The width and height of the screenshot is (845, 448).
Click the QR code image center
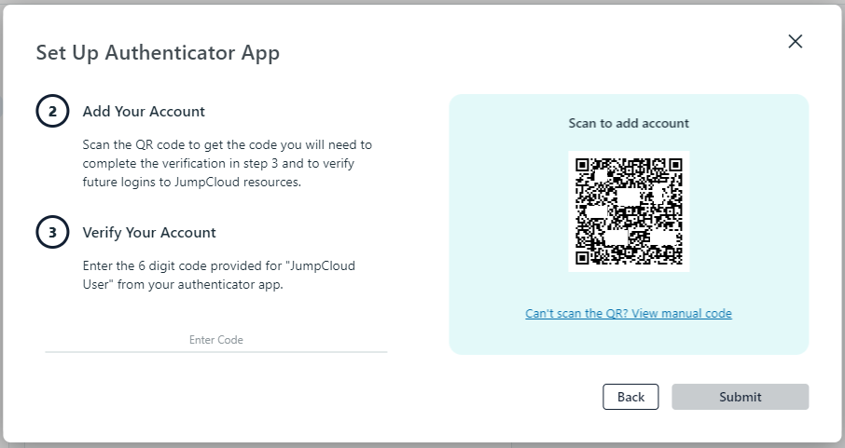[x=629, y=211]
